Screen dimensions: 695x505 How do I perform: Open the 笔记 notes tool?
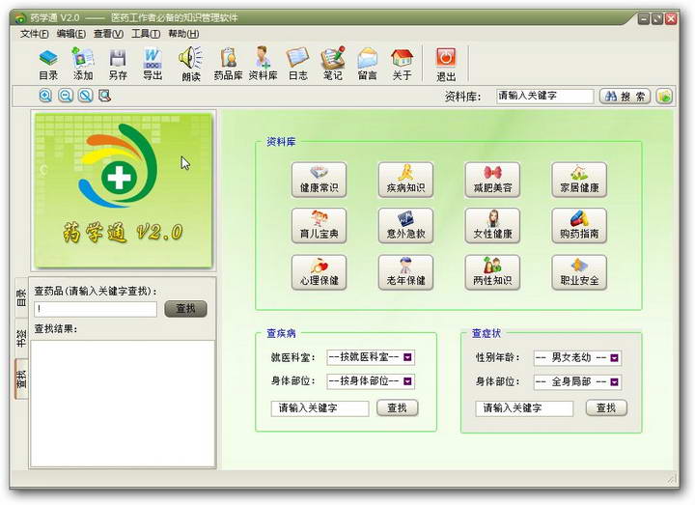pyautogui.click(x=332, y=64)
